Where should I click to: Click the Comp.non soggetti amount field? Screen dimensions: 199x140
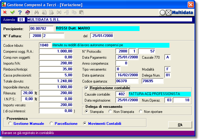(56, 57)
